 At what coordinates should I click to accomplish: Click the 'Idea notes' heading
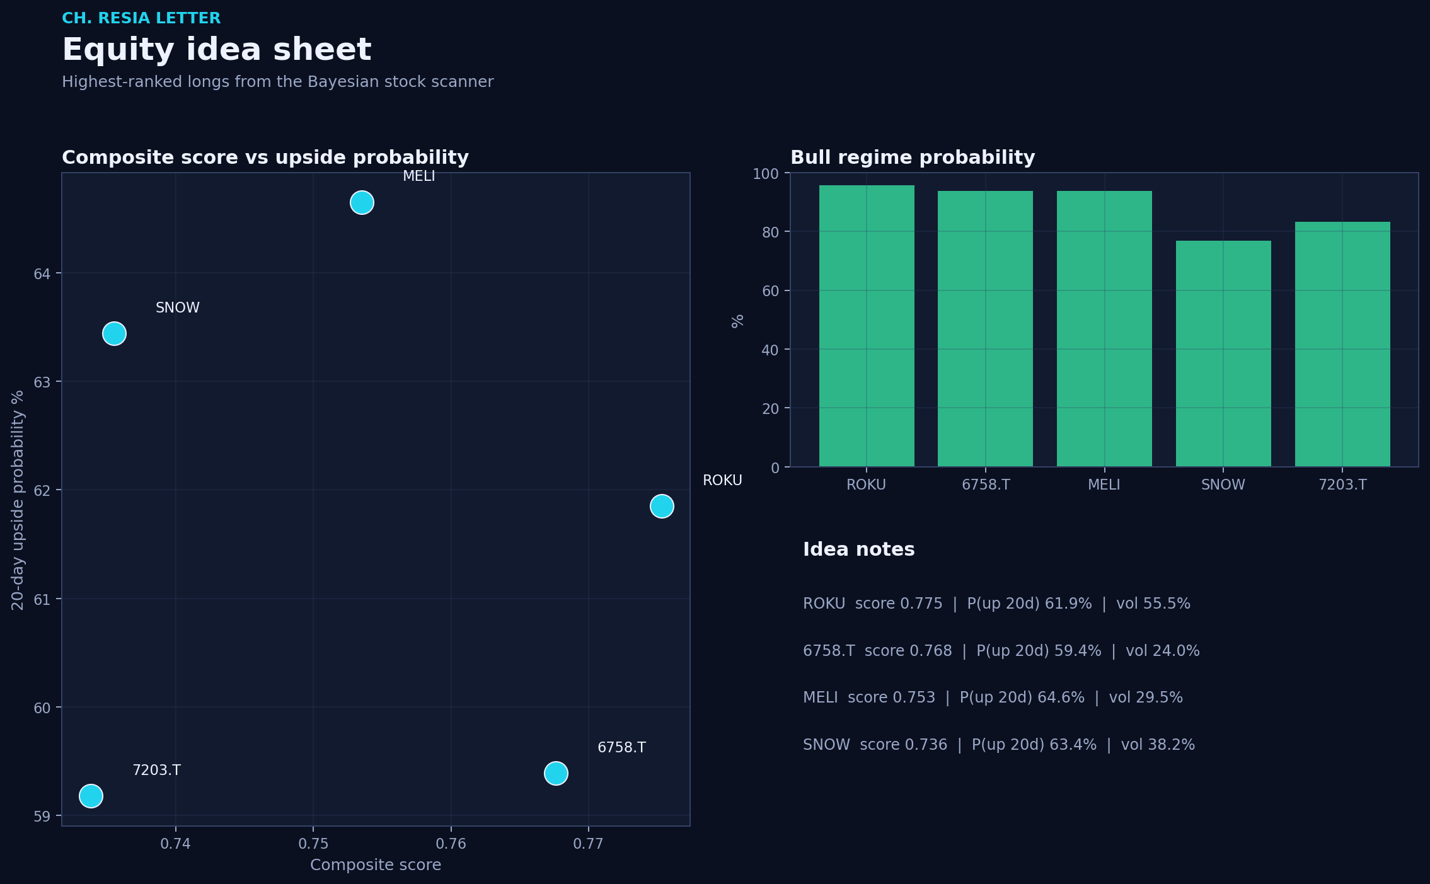point(859,549)
